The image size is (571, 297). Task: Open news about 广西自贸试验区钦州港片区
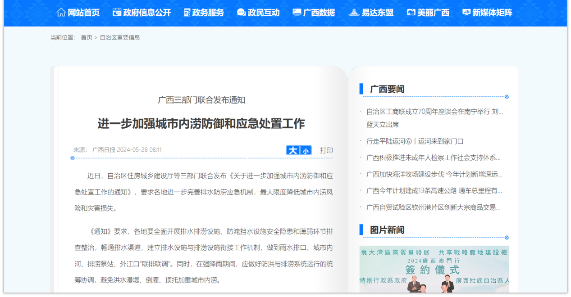(433, 207)
